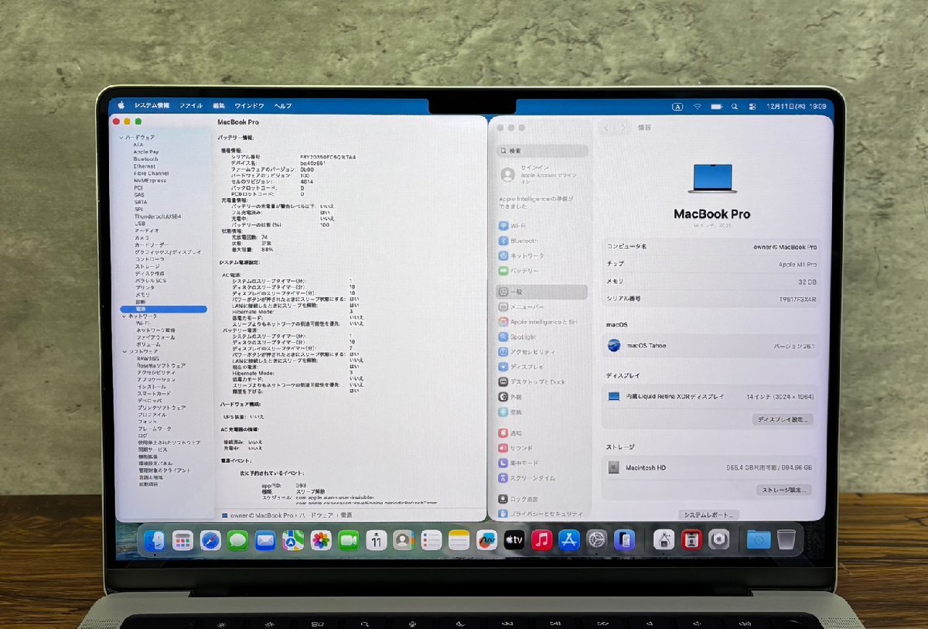The image size is (928, 629).
Task: Open Finder from the Dock
Action: 155,540
